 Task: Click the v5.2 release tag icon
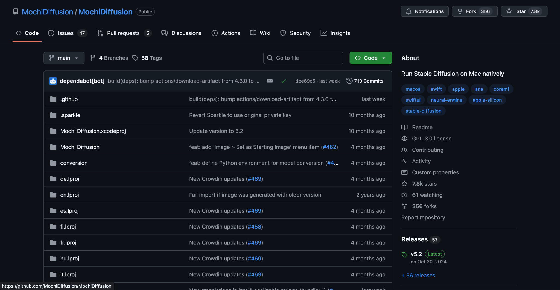pos(404,254)
